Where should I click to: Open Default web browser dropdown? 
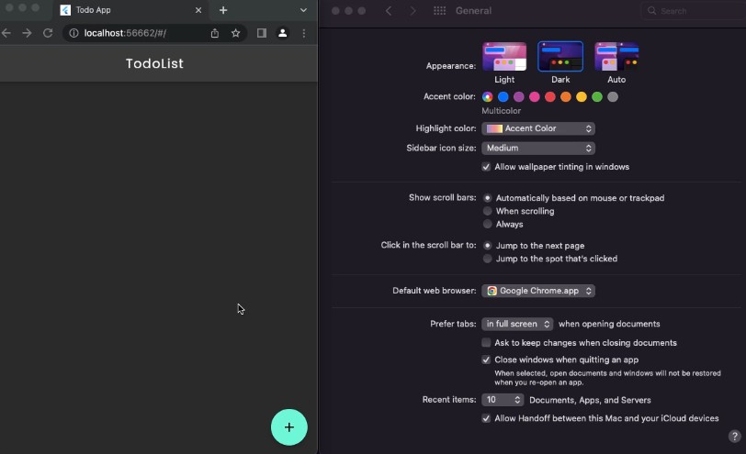[538, 291]
